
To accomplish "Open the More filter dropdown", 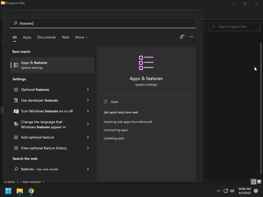I will pos(81,37).
